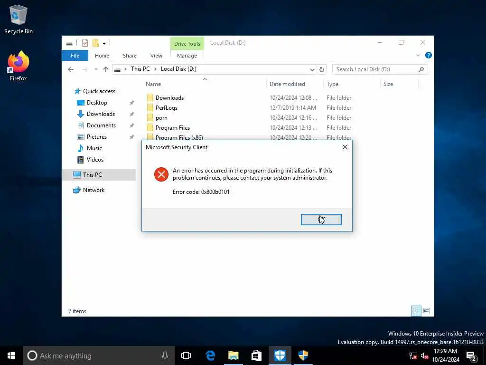Viewport: 486px width, 365px height.
Task: Sort by the Type column header
Action: tap(332, 84)
